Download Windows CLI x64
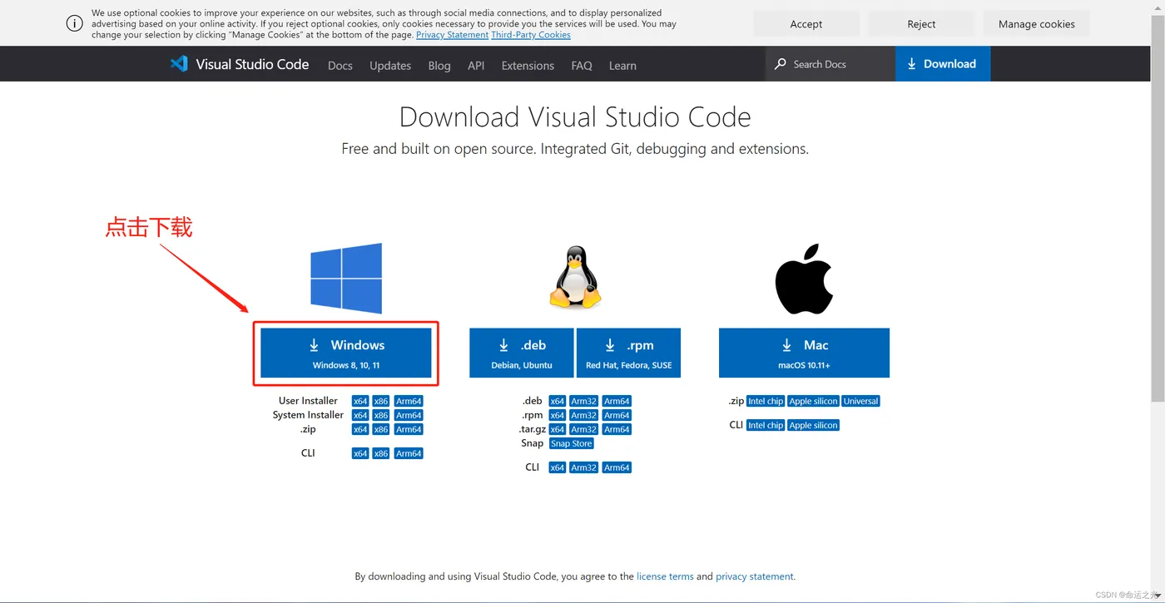 (x=360, y=453)
